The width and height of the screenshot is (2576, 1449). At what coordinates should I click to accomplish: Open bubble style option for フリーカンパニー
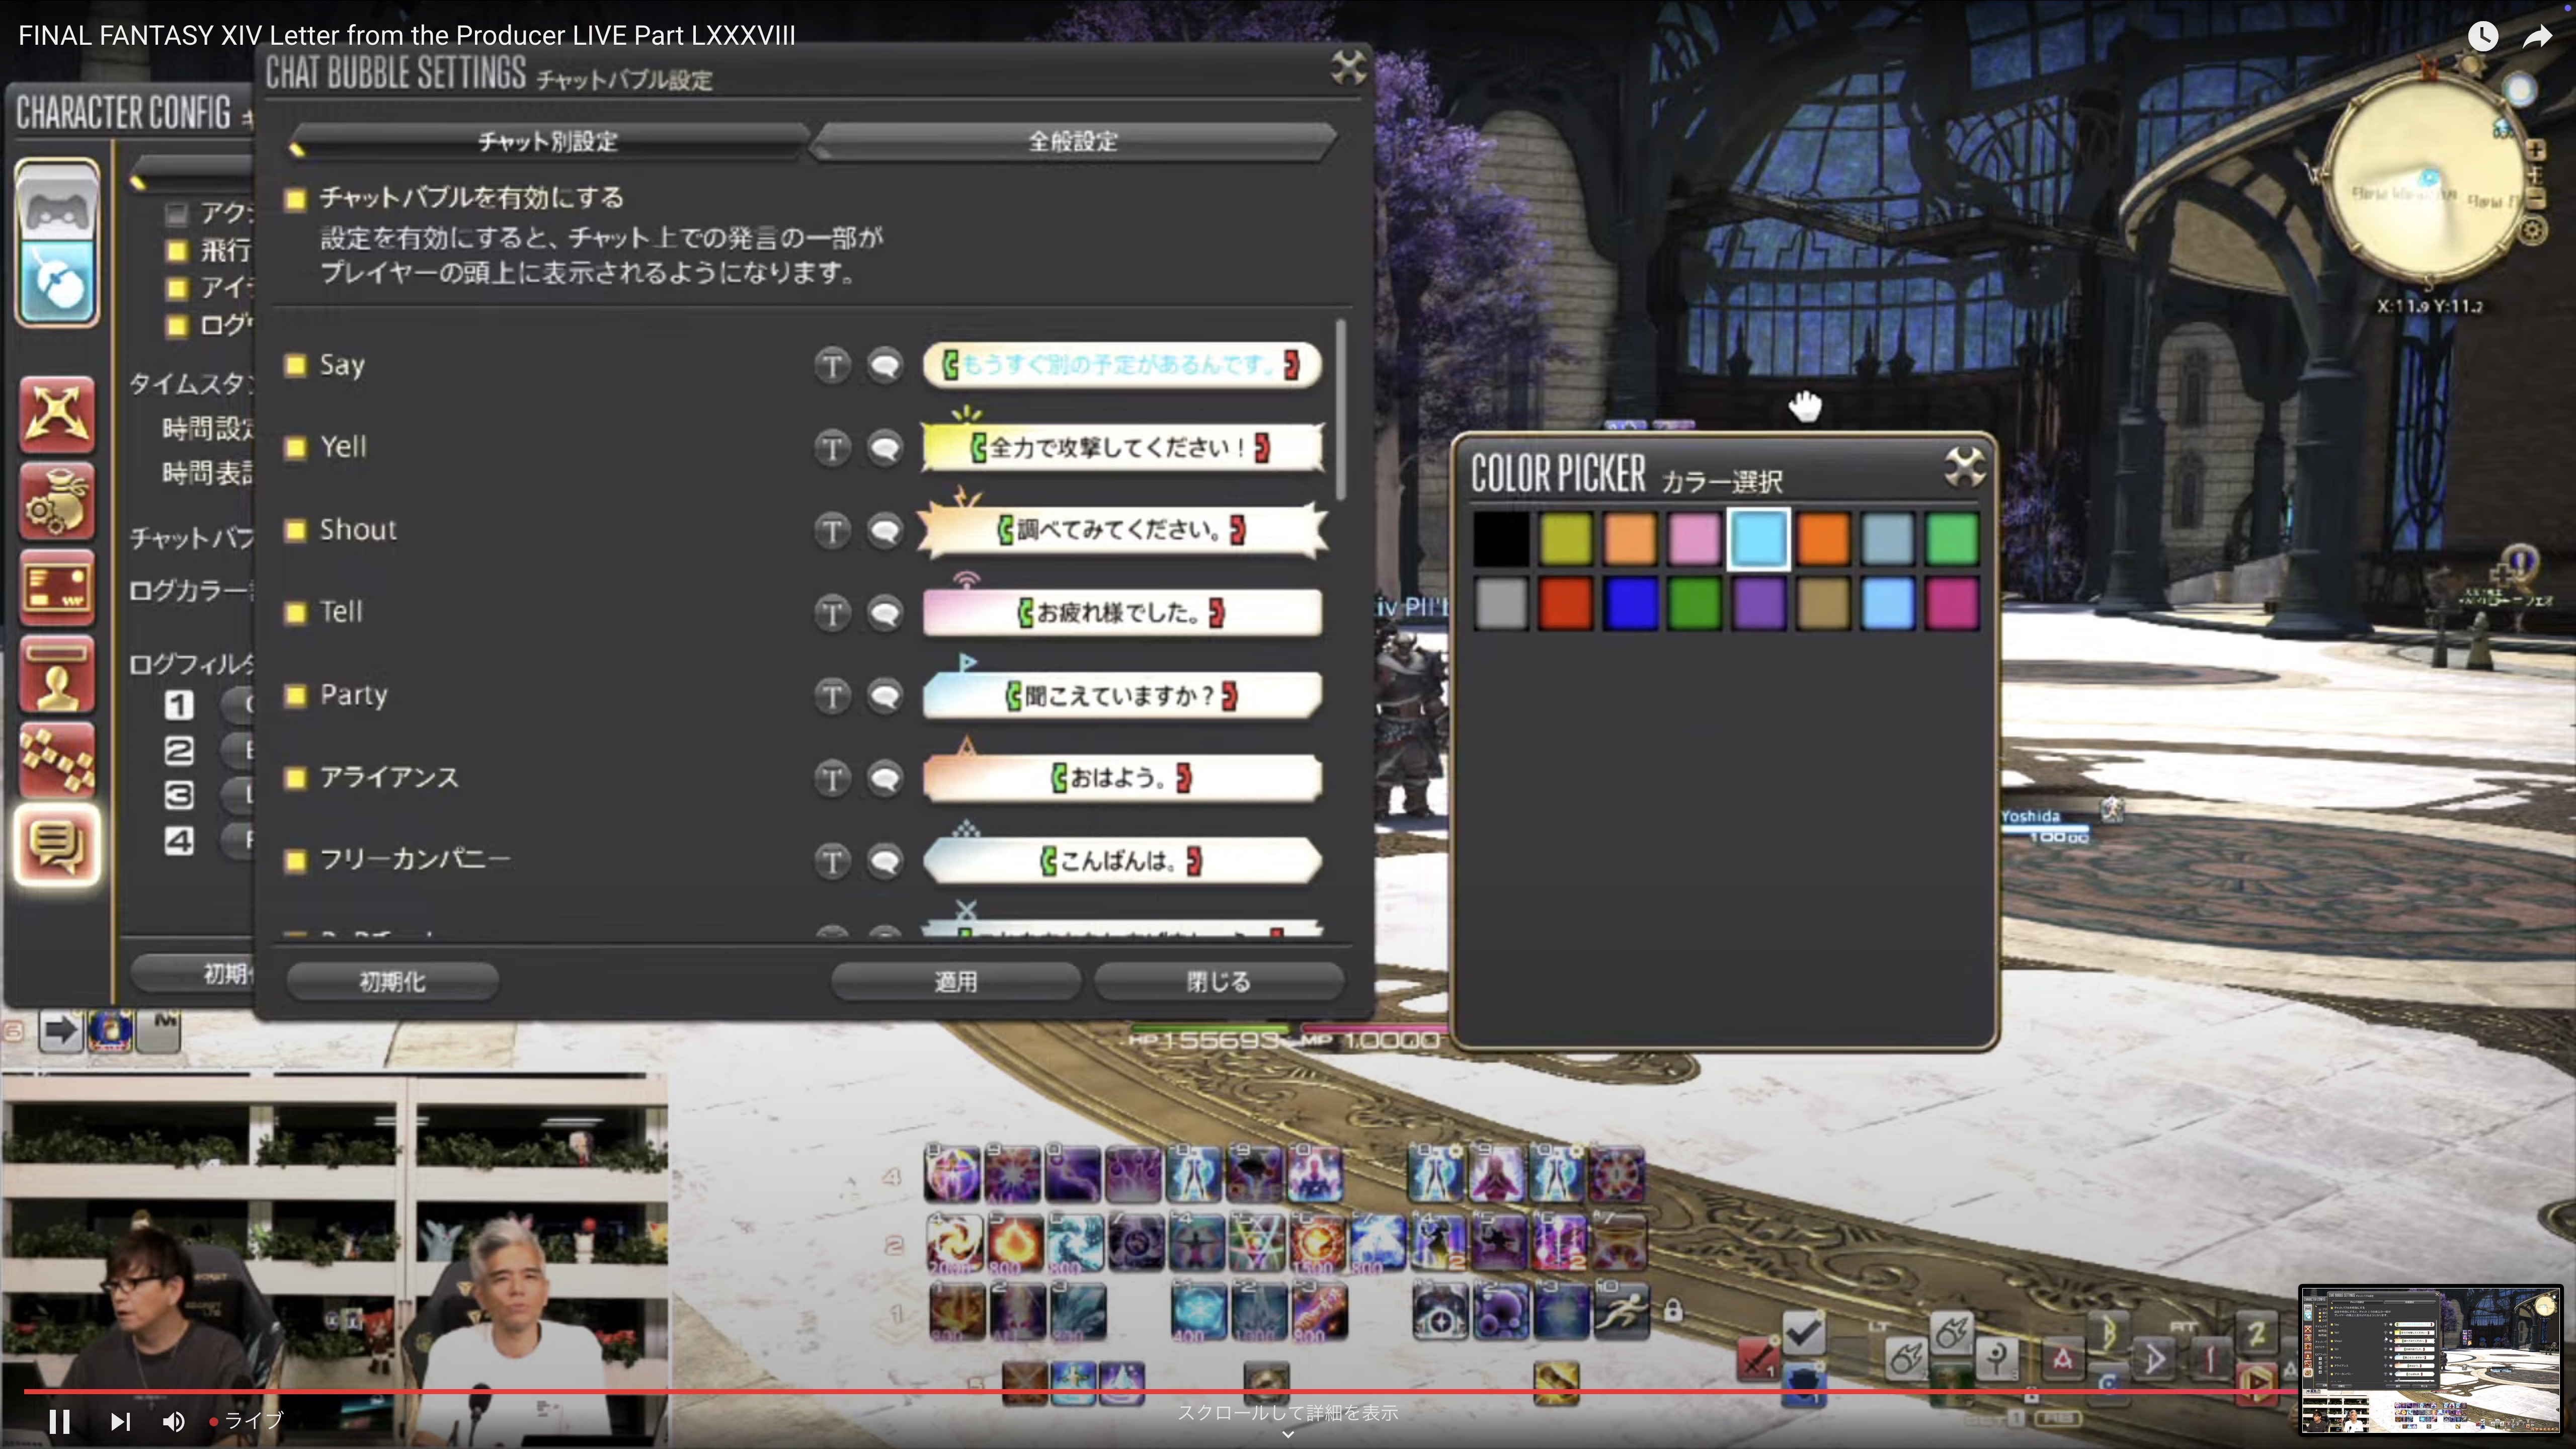(x=885, y=861)
